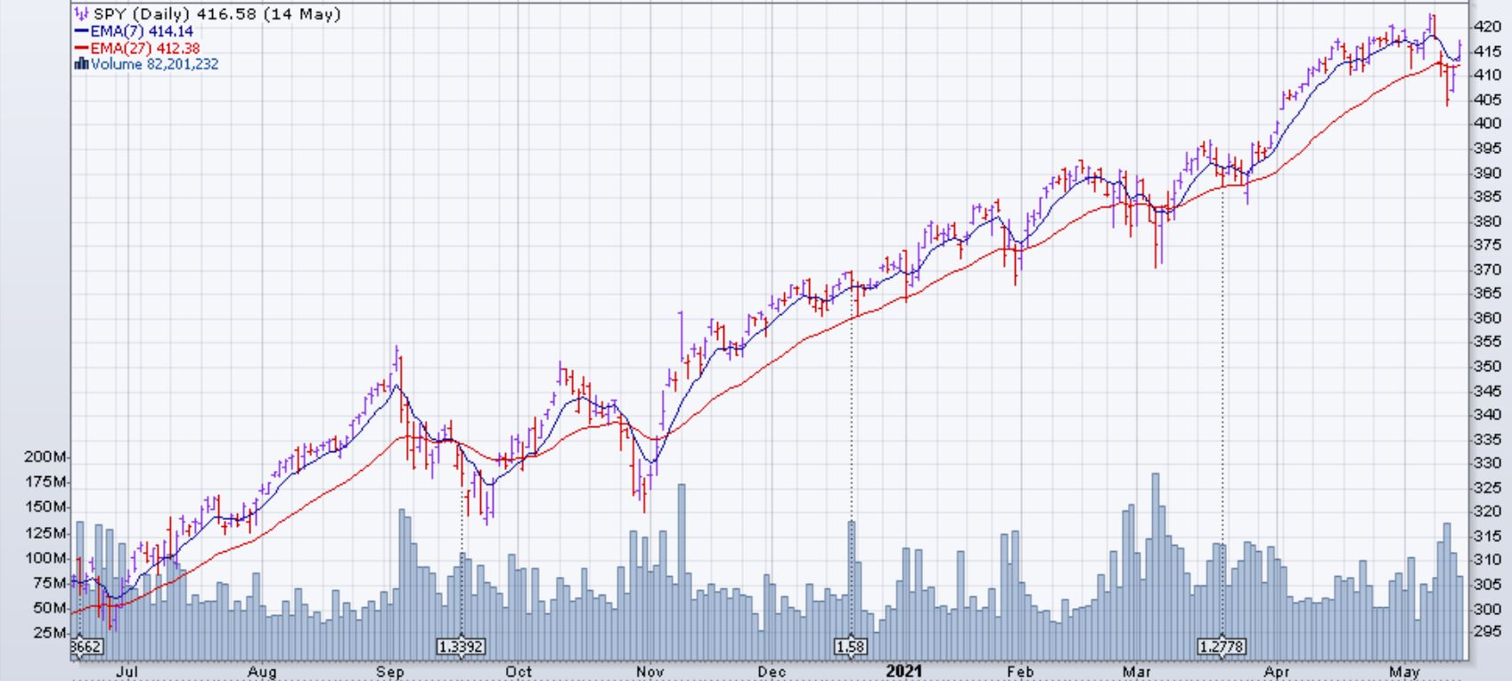Image resolution: width=1512 pixels, height=681 pixels.
Task: Click the 100M volume axis label
Action: point(46,558)
